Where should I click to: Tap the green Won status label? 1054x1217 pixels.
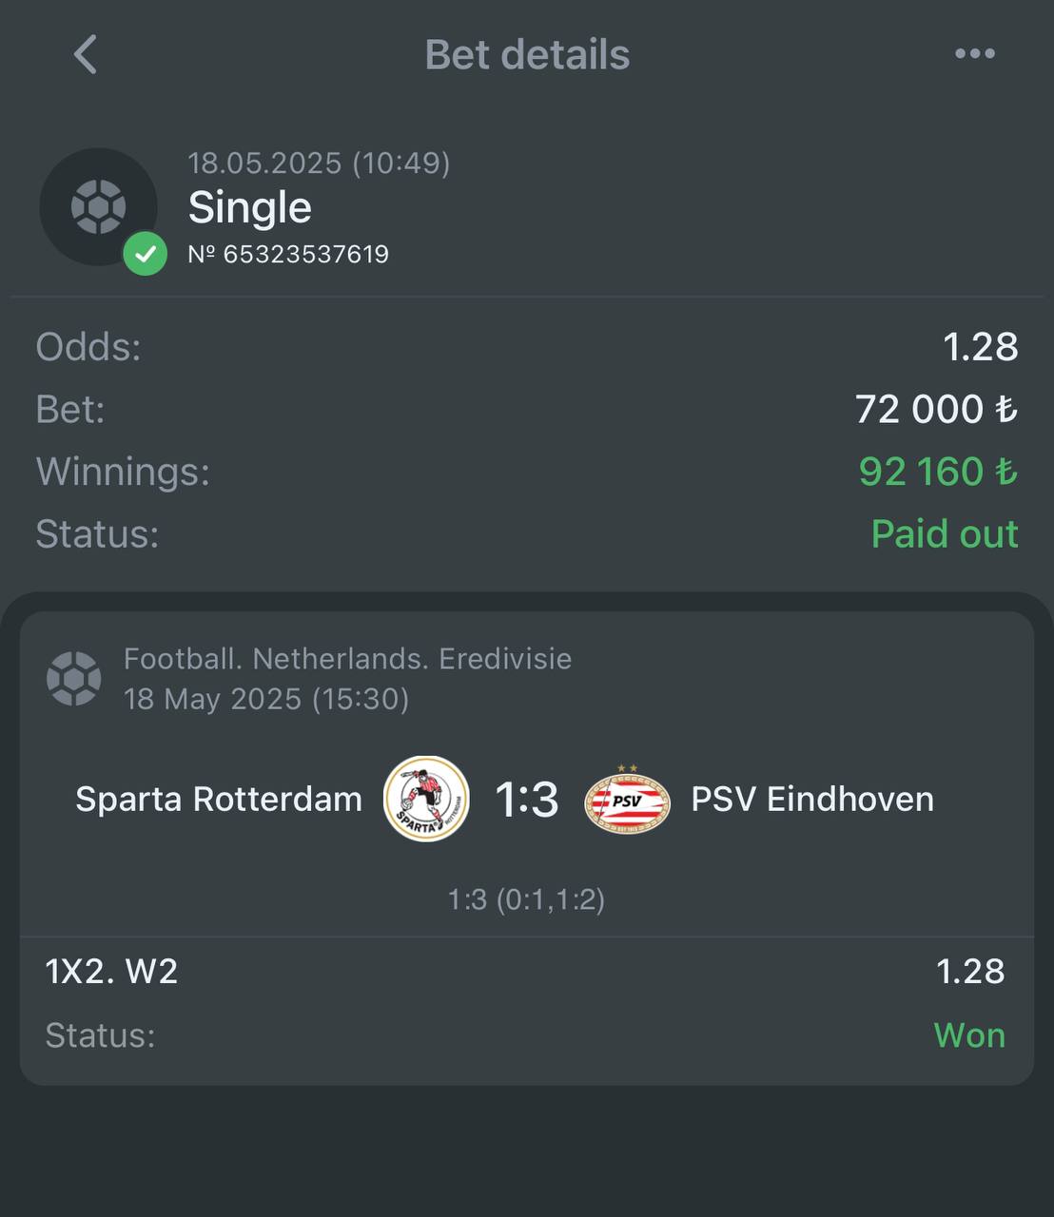(x=969, y=1034)
